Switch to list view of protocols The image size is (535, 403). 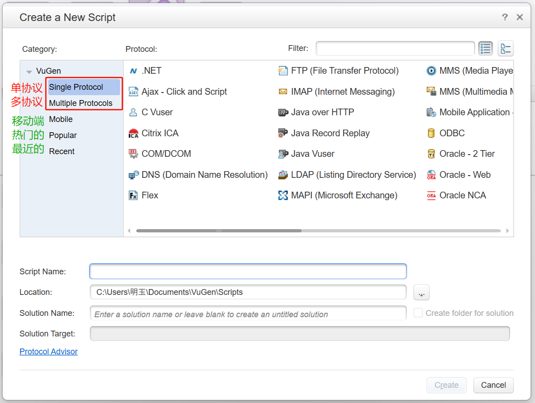485,48
